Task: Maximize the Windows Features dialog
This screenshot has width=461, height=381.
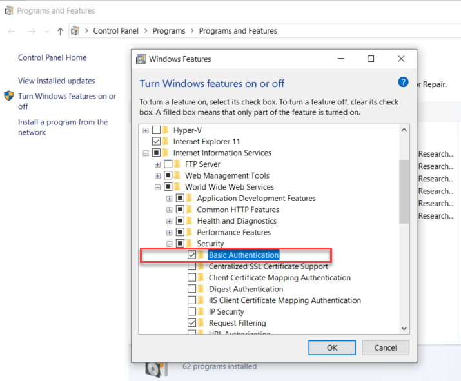Action: coord(371,59)
